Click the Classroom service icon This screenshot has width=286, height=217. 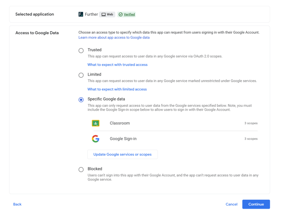tap(96, 123)
